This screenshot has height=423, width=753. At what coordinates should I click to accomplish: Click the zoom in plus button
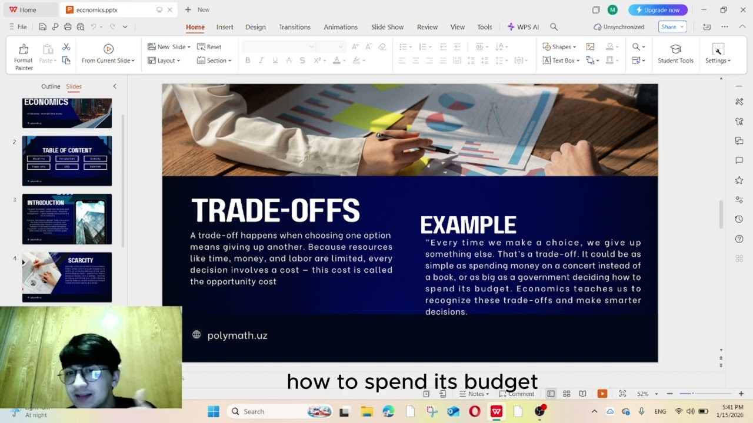pyautogui.click(x=741, y=394)
